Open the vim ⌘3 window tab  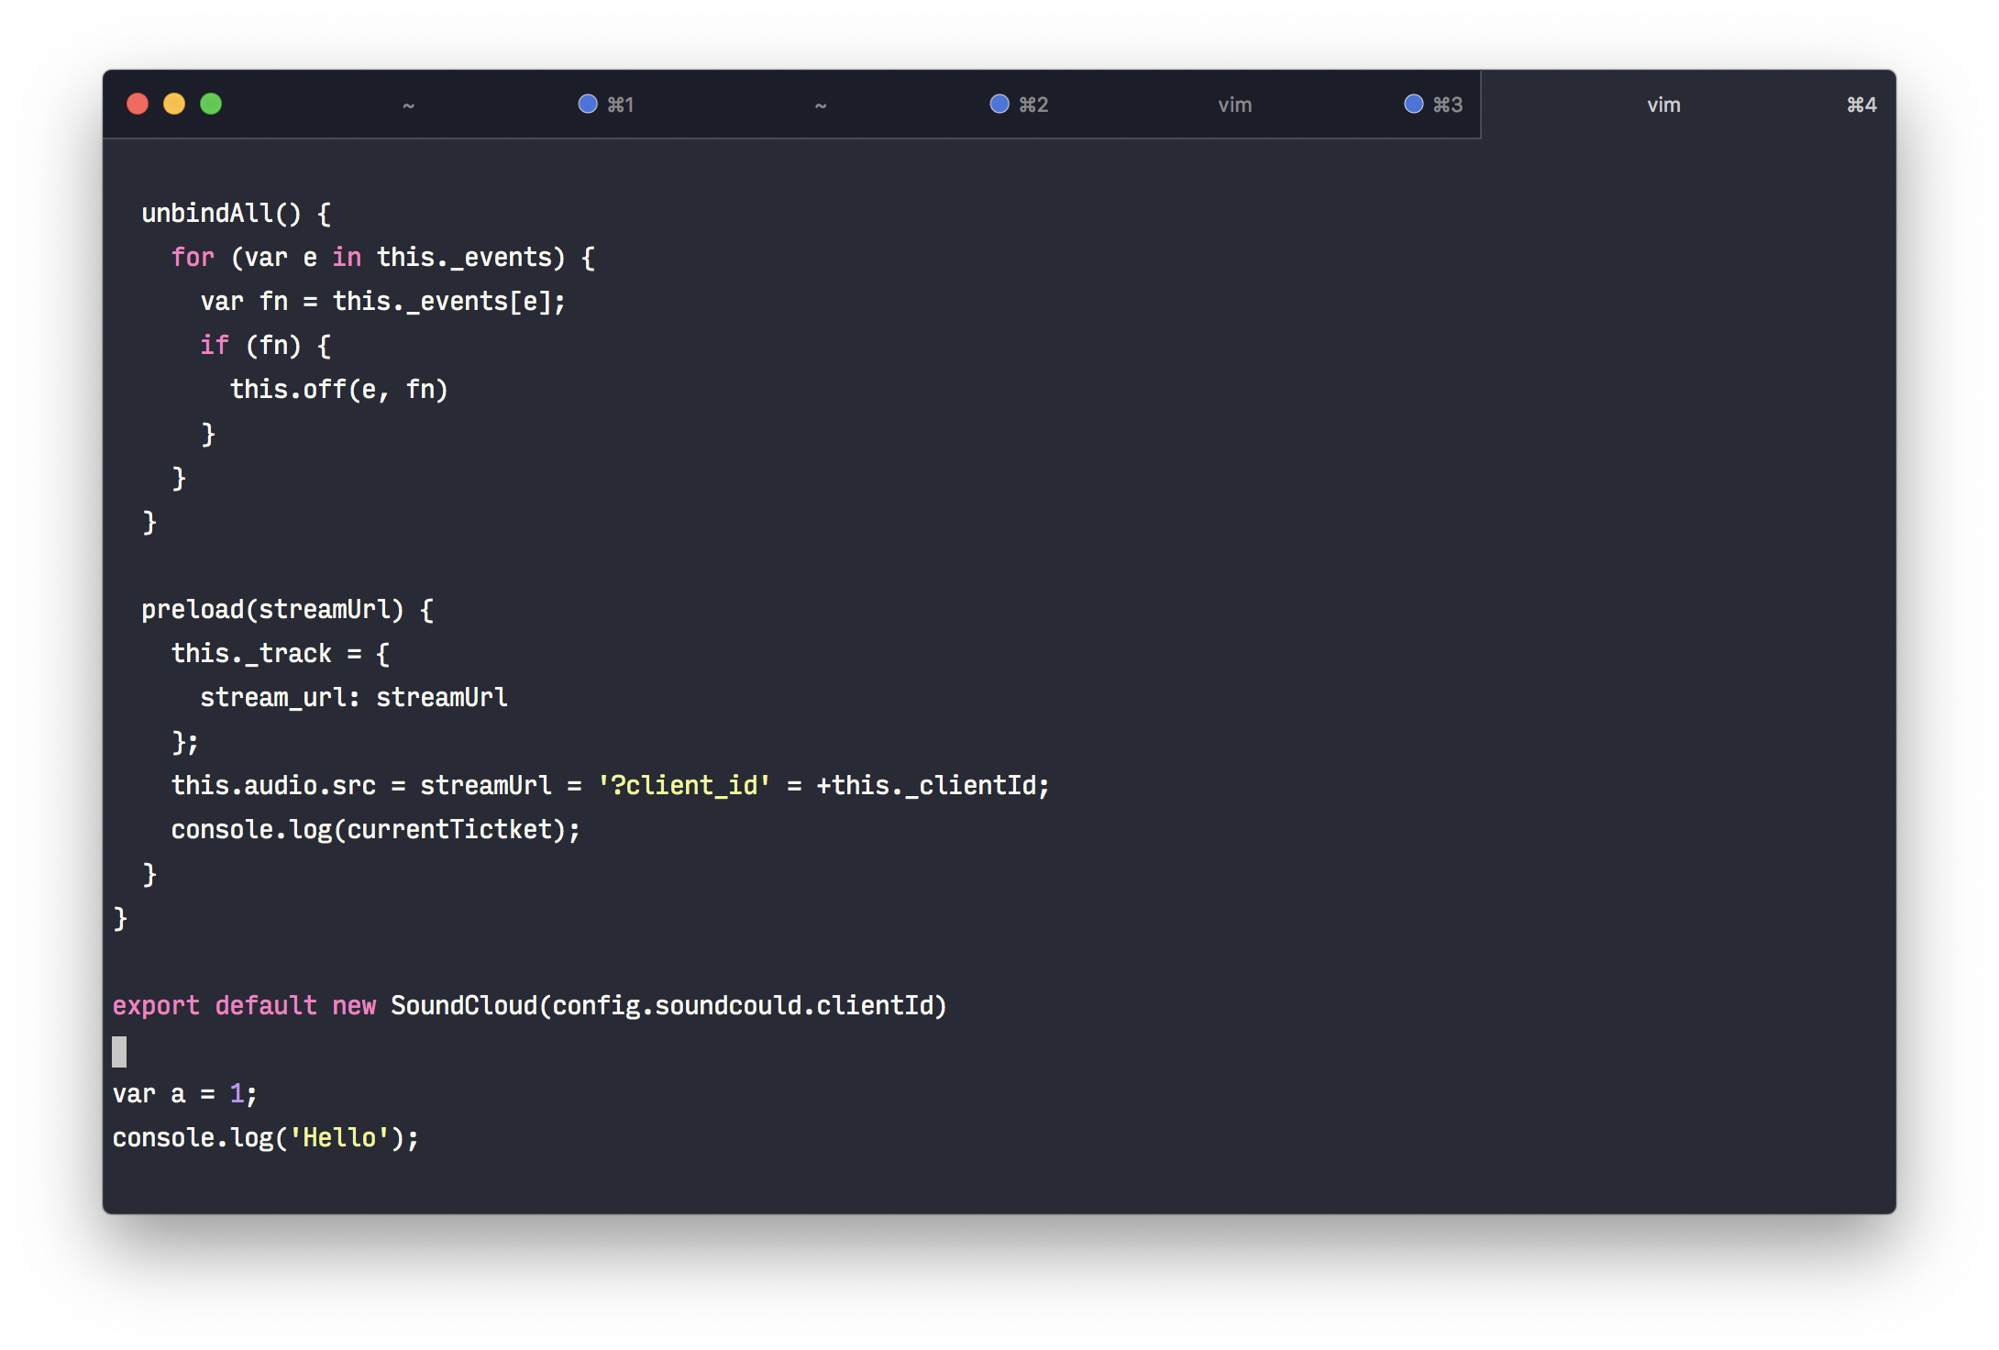(1235, 104)
